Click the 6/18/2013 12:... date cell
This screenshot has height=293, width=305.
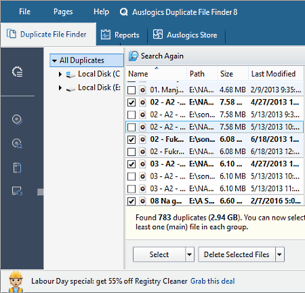[275, 151]
